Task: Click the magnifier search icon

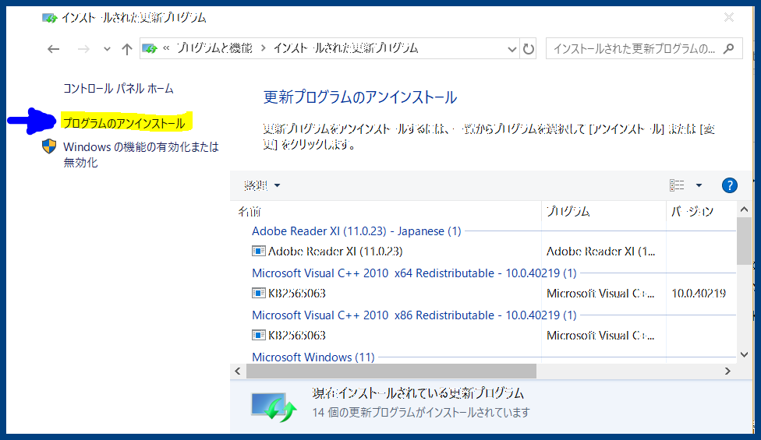Action: (728, 48)
